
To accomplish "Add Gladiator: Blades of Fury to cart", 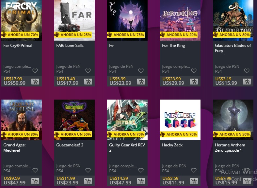I will tap(247, 82).
